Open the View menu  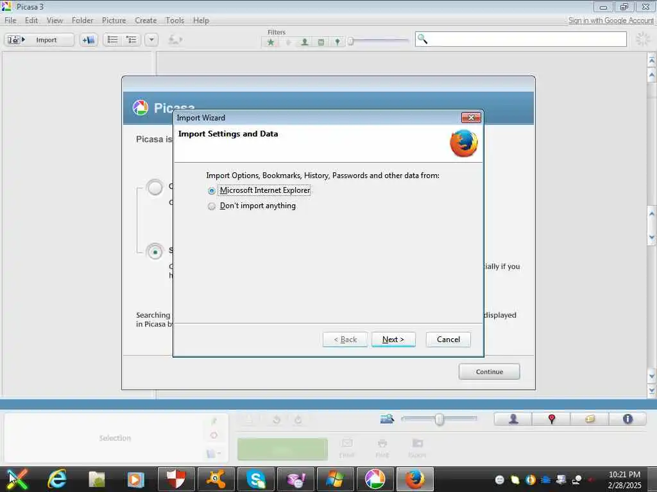[x=55, y=20]
